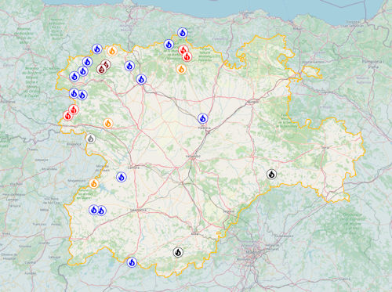Open the blue fire marker on the southern border
Image resolution: width=392 pixels, height=292 pixels.
132,262
